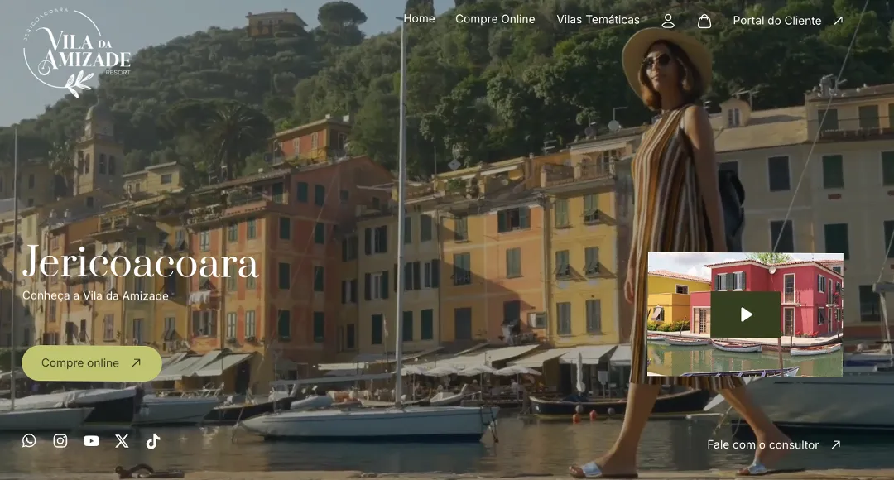Play the video preview

pyautogui.click(x=745, y=314)
